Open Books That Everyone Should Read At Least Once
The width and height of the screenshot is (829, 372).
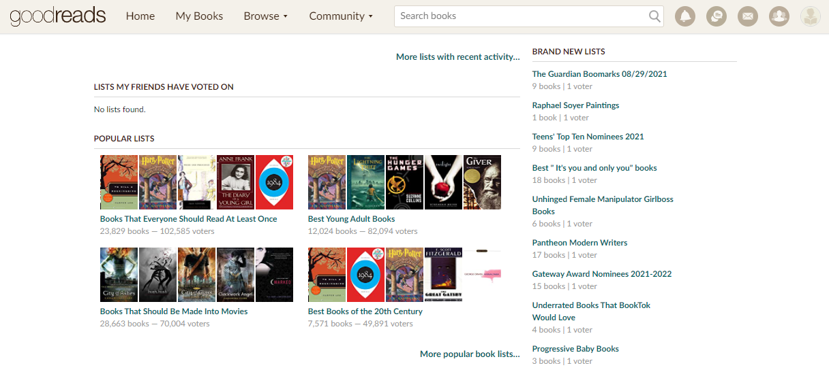pos(189,219)
